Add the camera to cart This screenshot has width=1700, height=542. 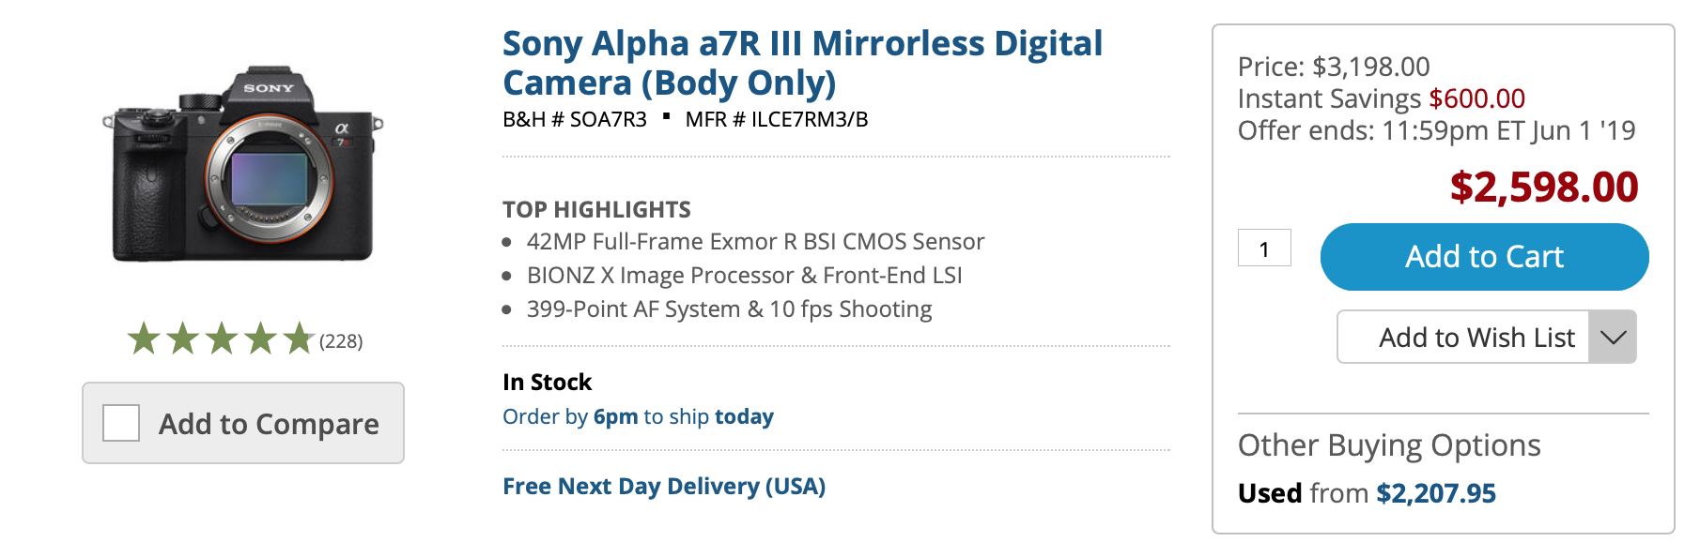tap(1484, 257)
